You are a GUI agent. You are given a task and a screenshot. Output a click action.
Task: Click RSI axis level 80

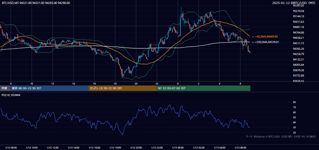(x=294, y=102)
